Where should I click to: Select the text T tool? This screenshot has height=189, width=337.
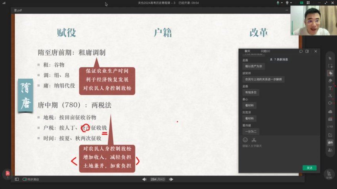(330, 88)
